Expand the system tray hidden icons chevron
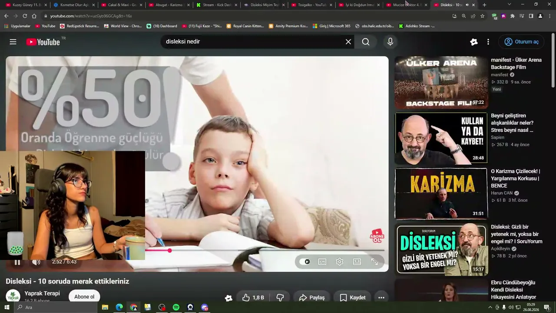This screenshot has width=556, height=313. [490, 307]
